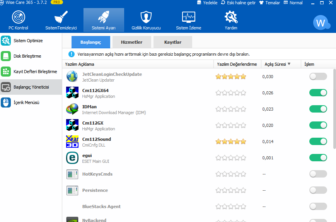The width and height of the screenshot is (336, 222).
Task: Click the Yedekle backup icon
Action: coord(199,3)
